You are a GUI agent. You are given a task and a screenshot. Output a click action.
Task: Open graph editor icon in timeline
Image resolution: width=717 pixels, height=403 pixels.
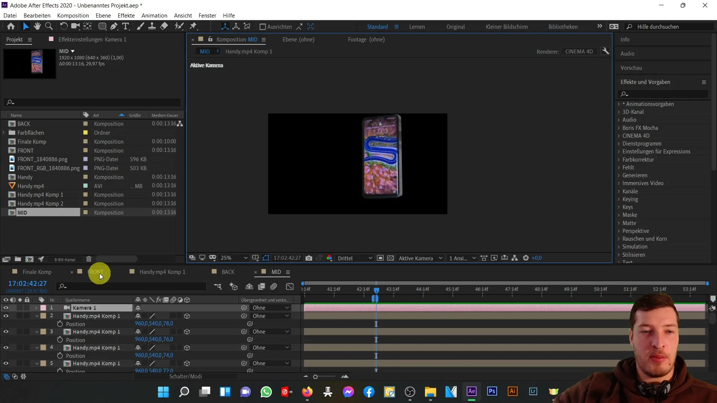290,287
